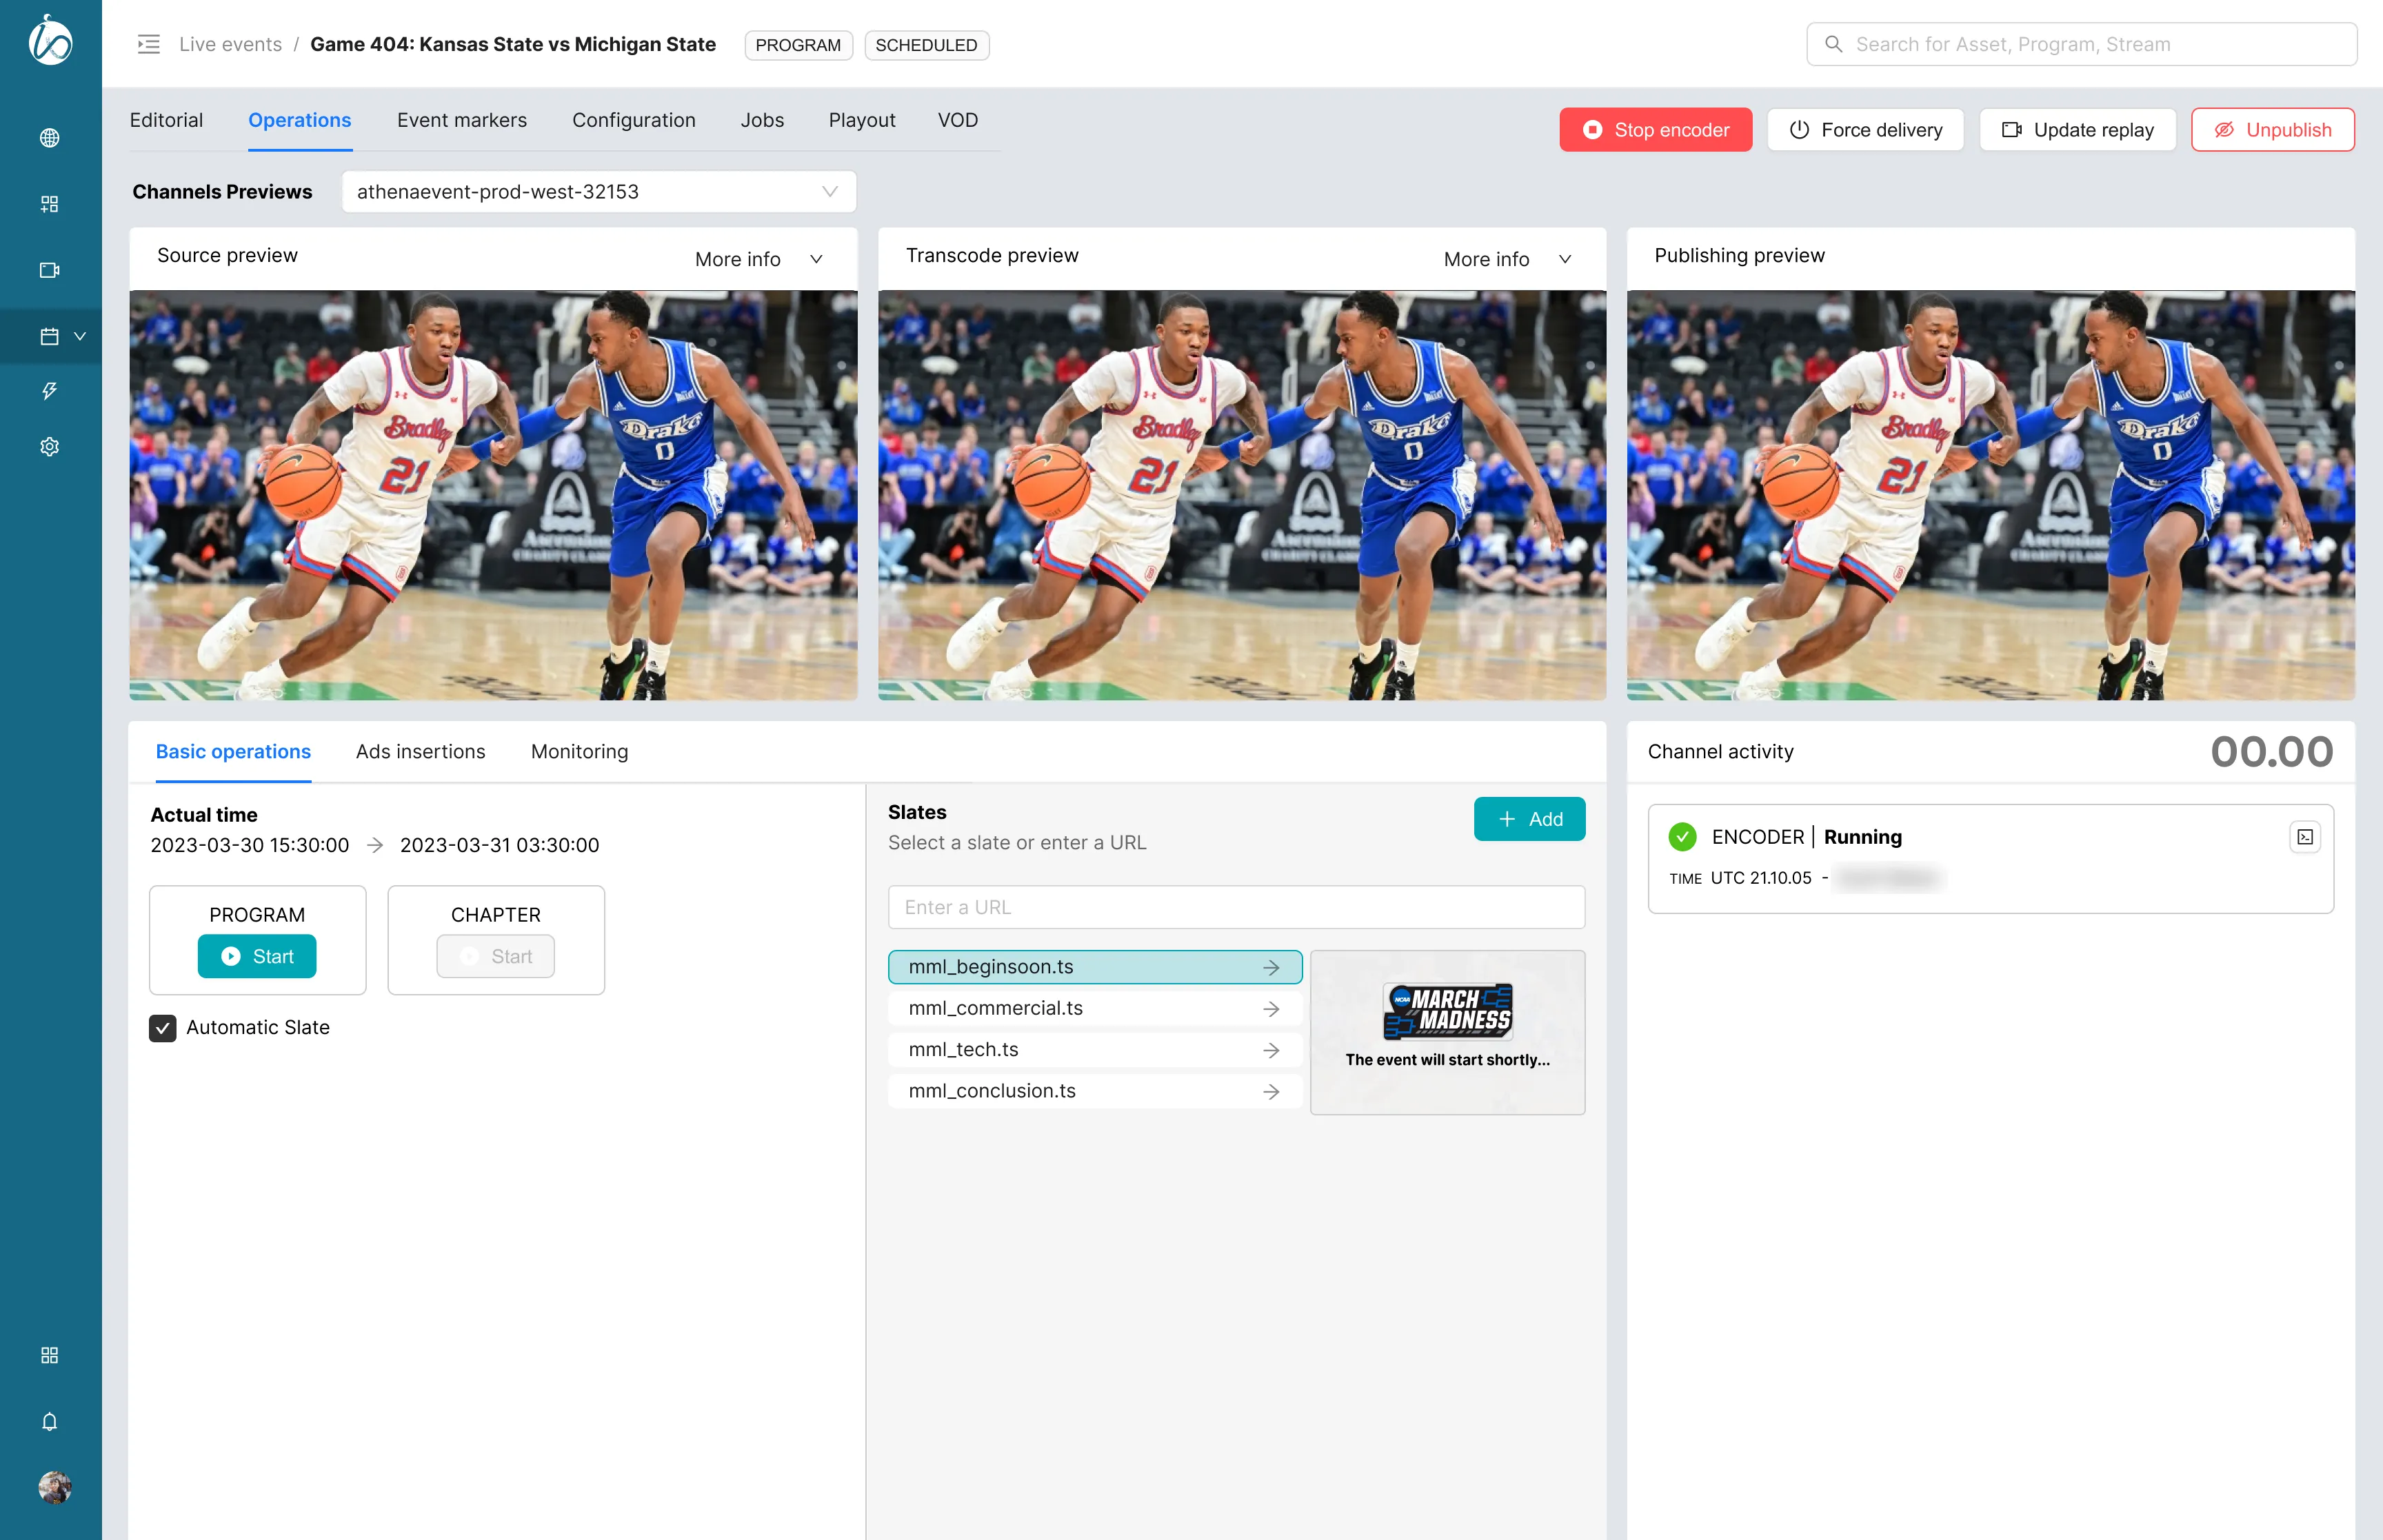
Task: Open the encoder console log icon
Action: click(2305, 837)
